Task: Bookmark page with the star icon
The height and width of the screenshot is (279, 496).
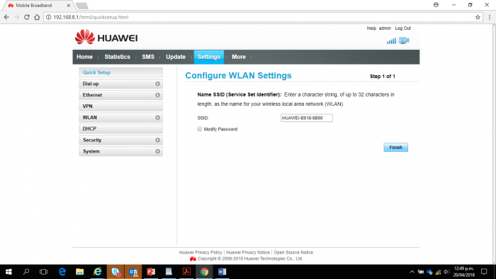Action: (478, 17)
